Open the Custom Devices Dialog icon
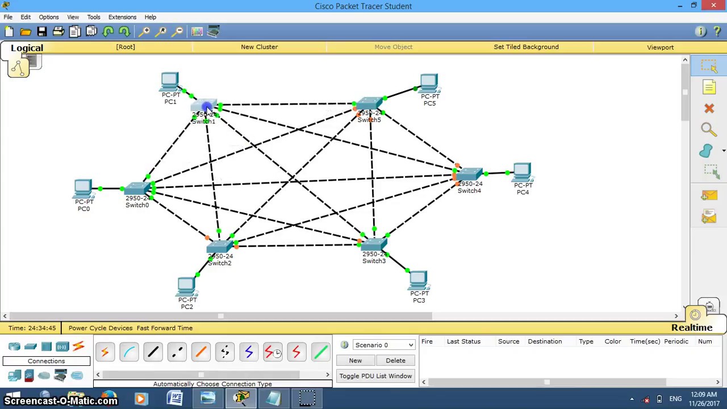This screenshot has width=727, height=409. click(x=214, y=32)
